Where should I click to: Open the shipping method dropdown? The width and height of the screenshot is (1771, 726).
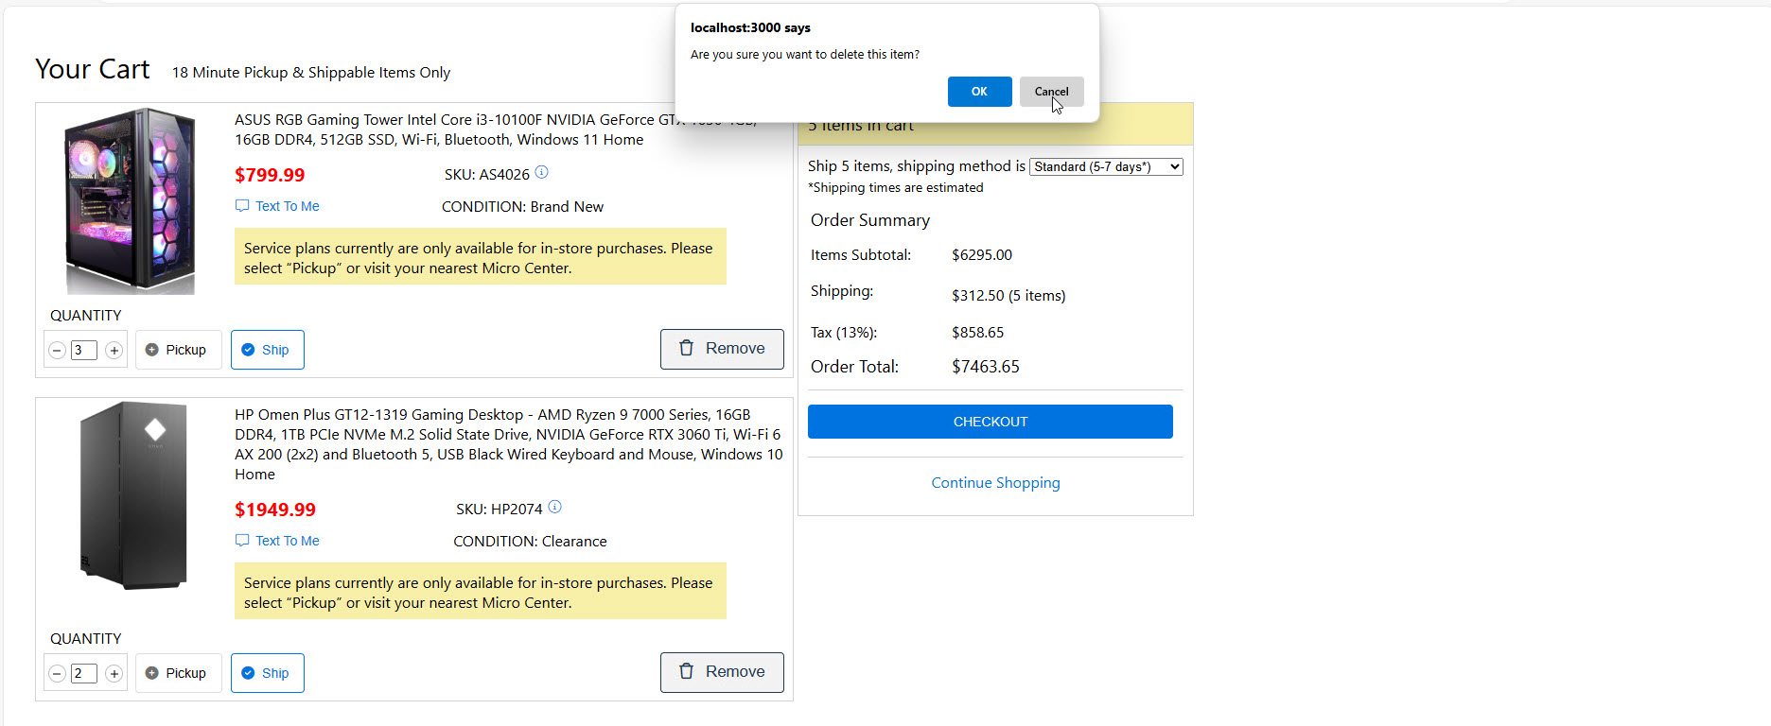point(1105,167)
